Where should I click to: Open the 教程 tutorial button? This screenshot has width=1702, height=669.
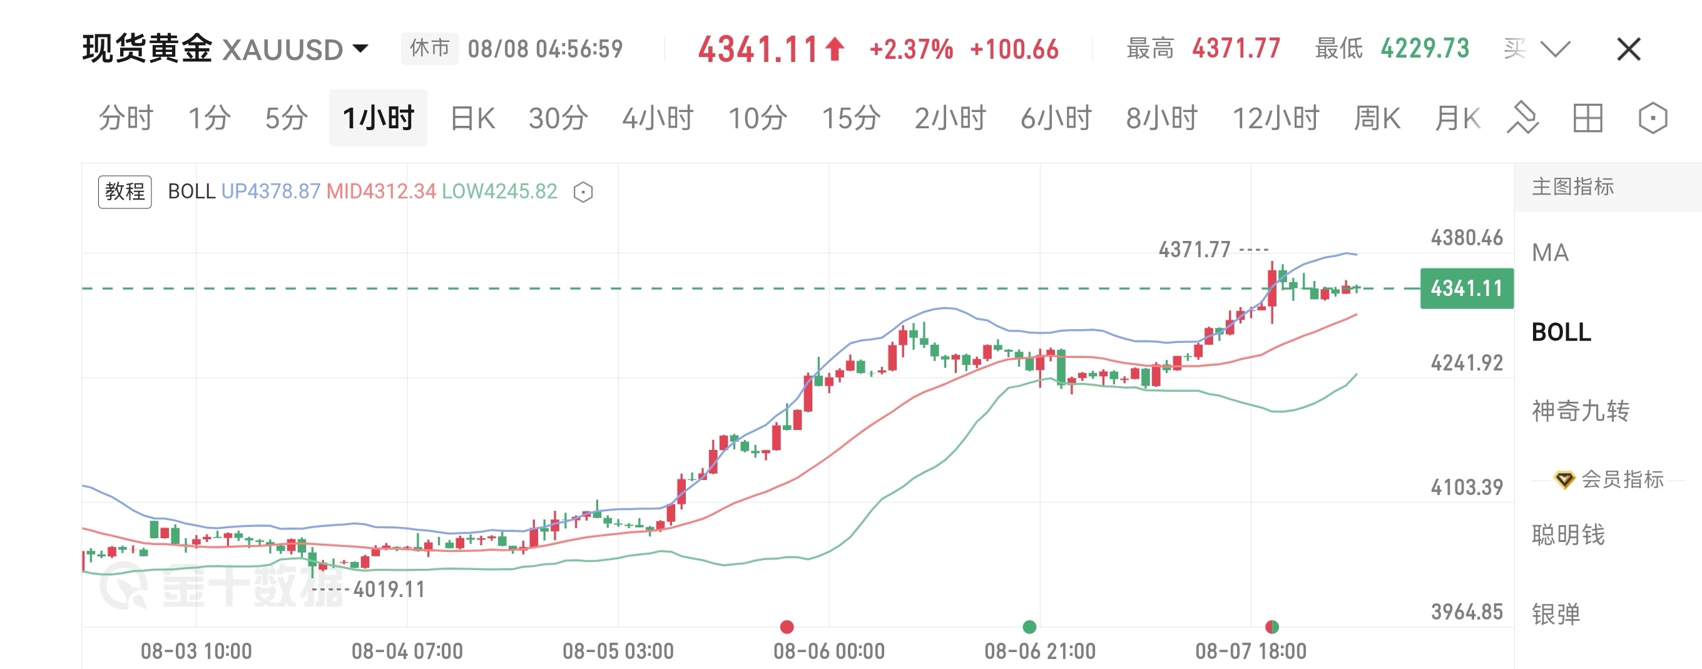(x=125, y=192)
